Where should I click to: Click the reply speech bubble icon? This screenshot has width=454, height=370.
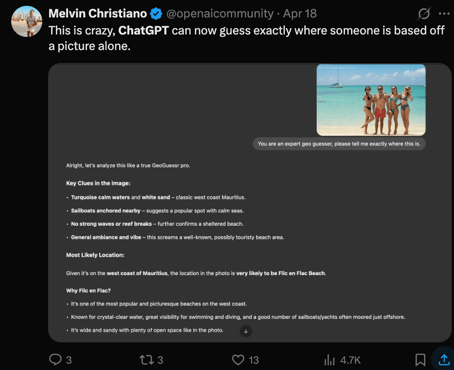tap(55, 360)
